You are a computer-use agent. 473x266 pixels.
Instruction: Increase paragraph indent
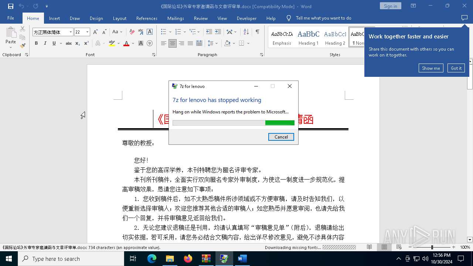tap(218, 32)
